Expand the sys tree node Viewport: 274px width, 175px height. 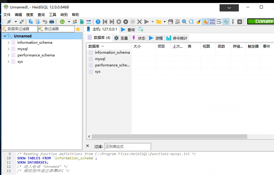8,62
